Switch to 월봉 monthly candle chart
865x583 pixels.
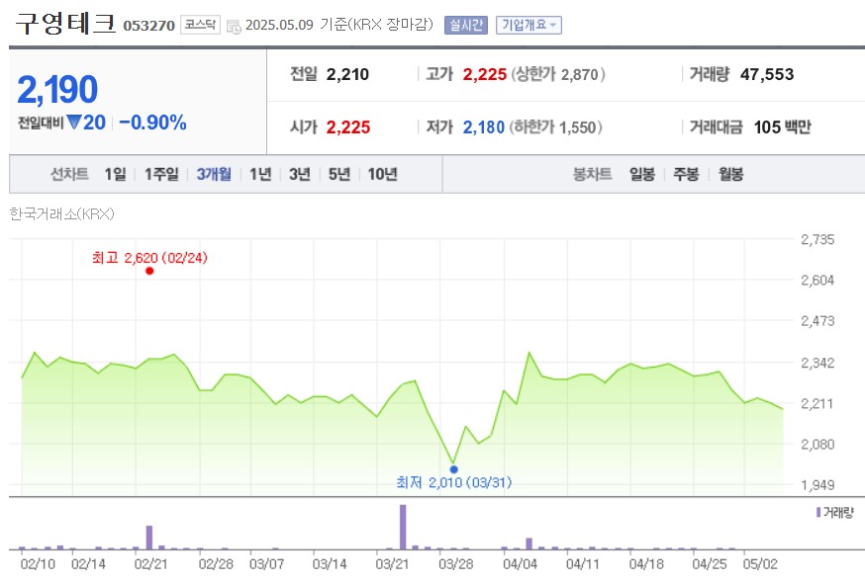point(731,174)
